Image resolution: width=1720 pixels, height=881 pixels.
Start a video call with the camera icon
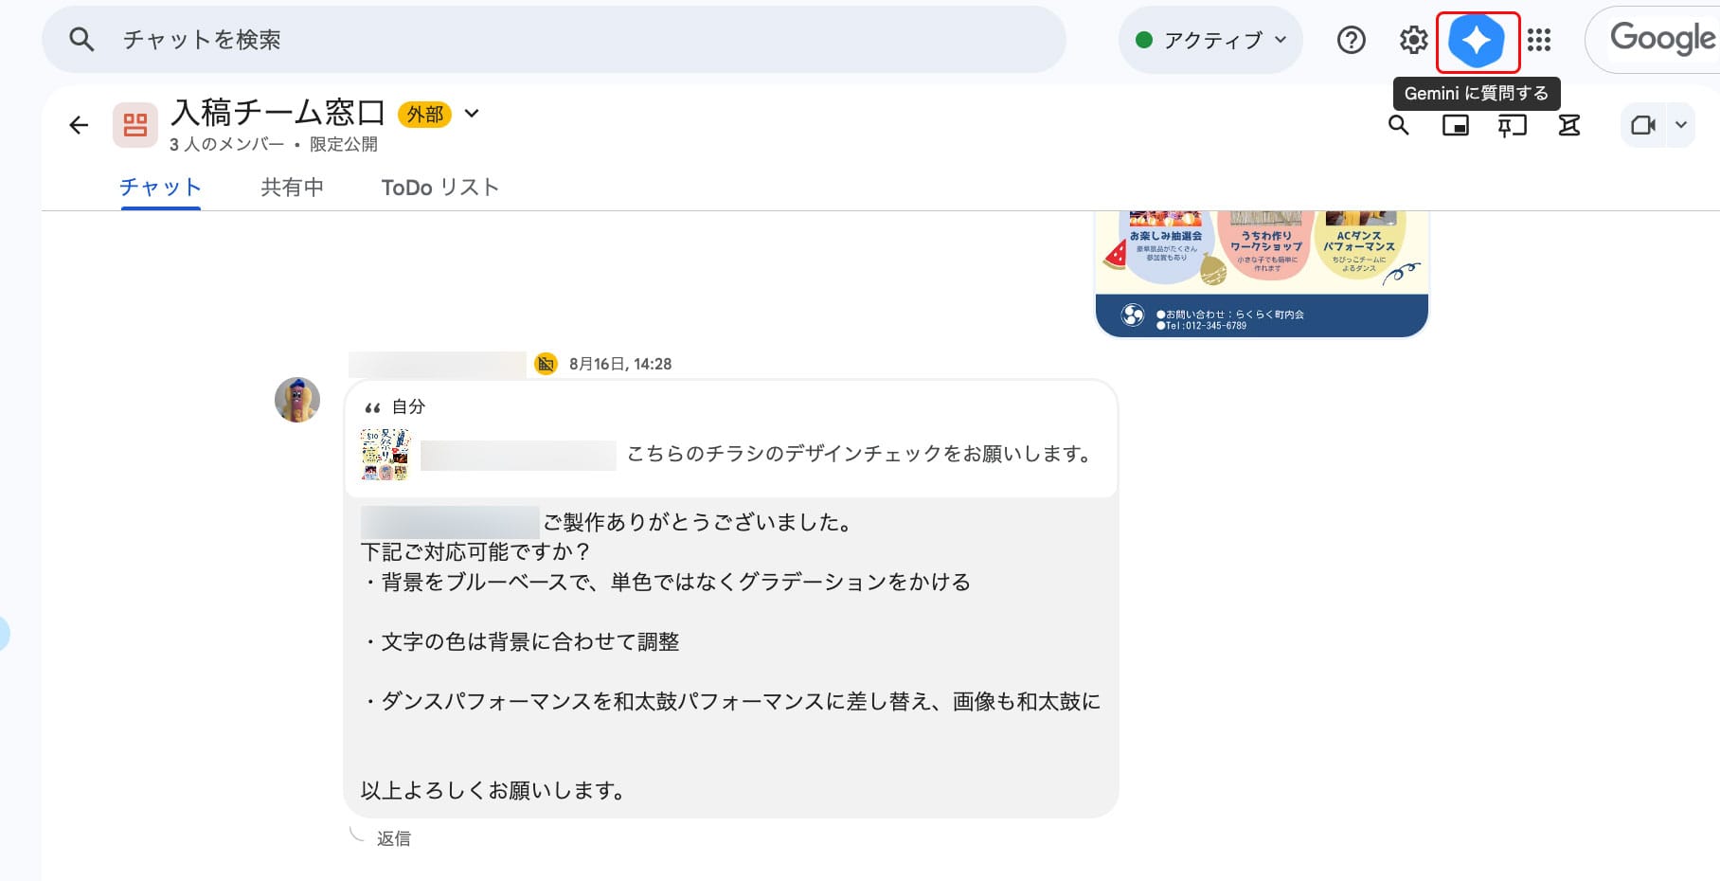[1643, 125]
